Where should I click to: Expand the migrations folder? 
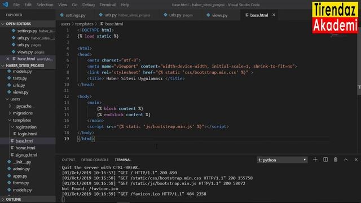(23, 113)
